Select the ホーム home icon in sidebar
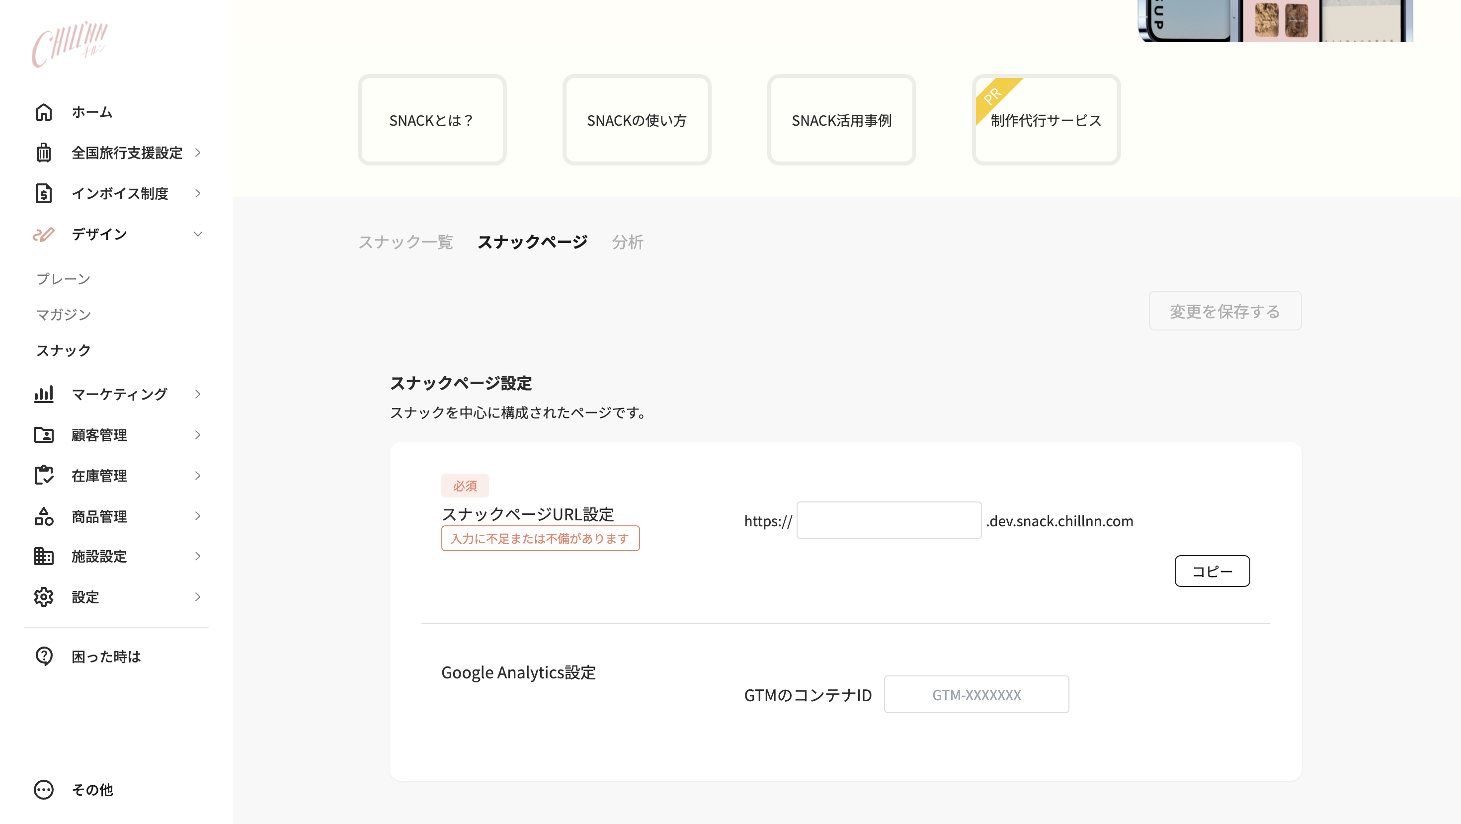1461x824 pixels. point(44,112)
